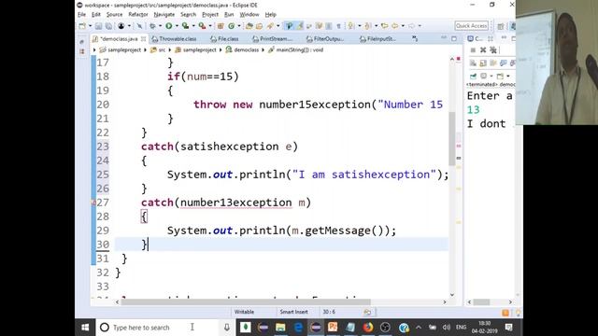Click Display Selected Console icon
598x336 pixels.
click(x=484, y=76)
